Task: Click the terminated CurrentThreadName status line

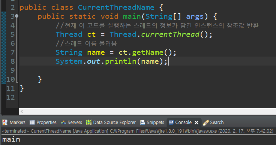Action: pyautogui.click(x=138, y=131)
